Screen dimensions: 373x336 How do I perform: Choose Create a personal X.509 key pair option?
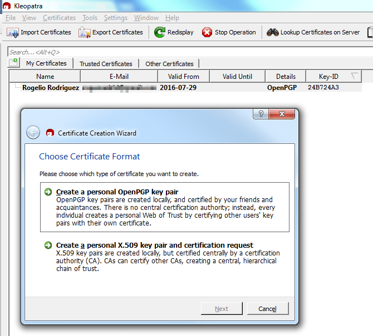154,245
